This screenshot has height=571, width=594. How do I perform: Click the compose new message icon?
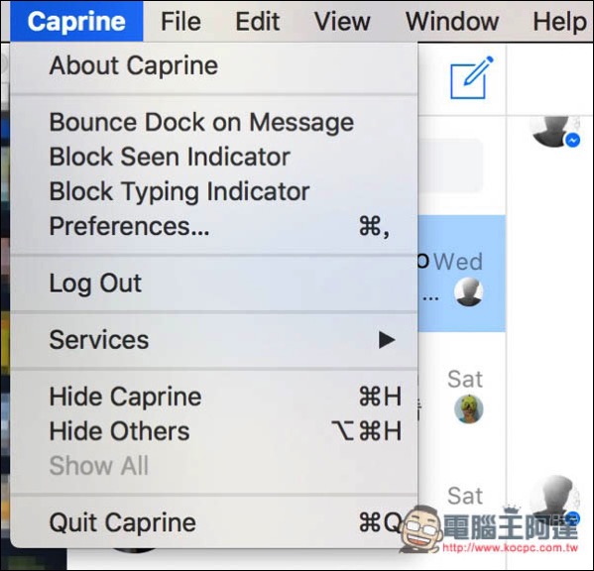pyautogui.click(x=471, y=77)
